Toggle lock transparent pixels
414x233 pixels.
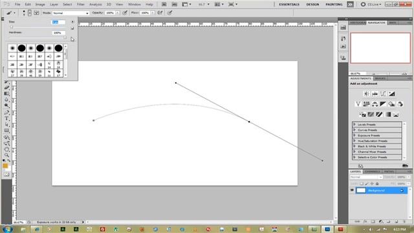pyautogui.click(x=362, y=184)
